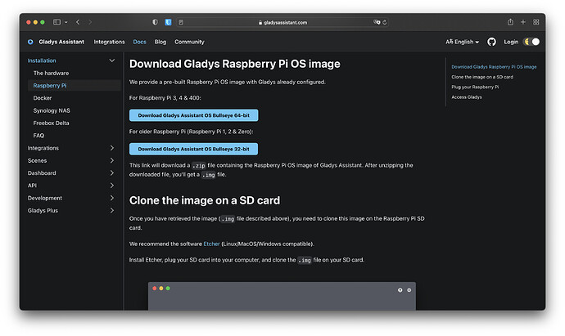Go forward with the Safari forward arrow
The image size is (565, 336).
[90, 22]
